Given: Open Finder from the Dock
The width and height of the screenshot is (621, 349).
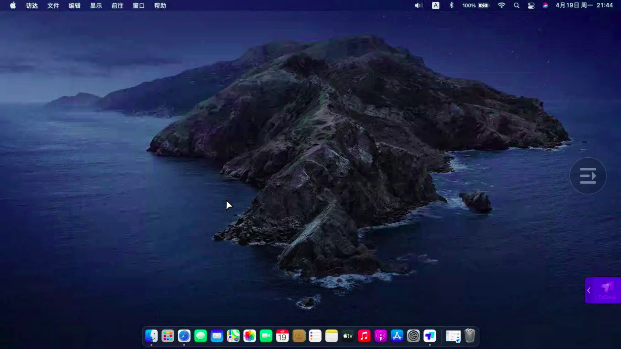Looking at the screenshot, I should point(151,336).
